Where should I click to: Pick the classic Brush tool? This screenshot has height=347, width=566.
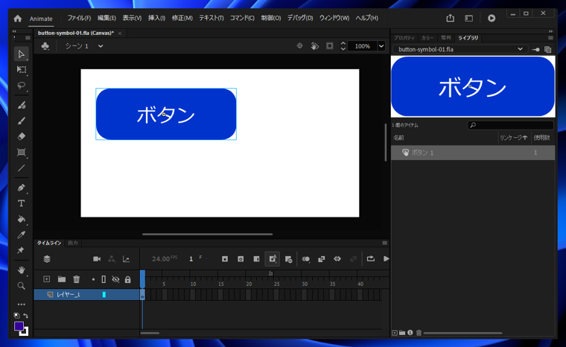[22, 121]
